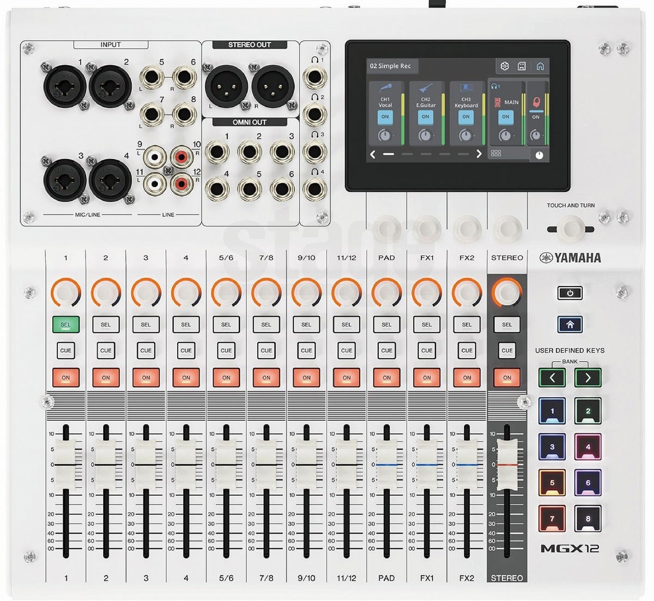Toggle MAIN ON button on the touchscreen
This screenshot has width=654, height=601.
click(x=506, y=117)
